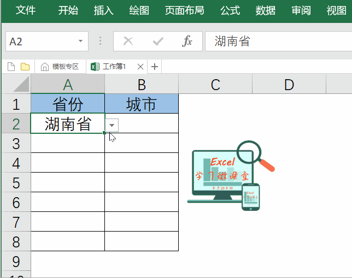Click the open folder icon

pos(25,67)
